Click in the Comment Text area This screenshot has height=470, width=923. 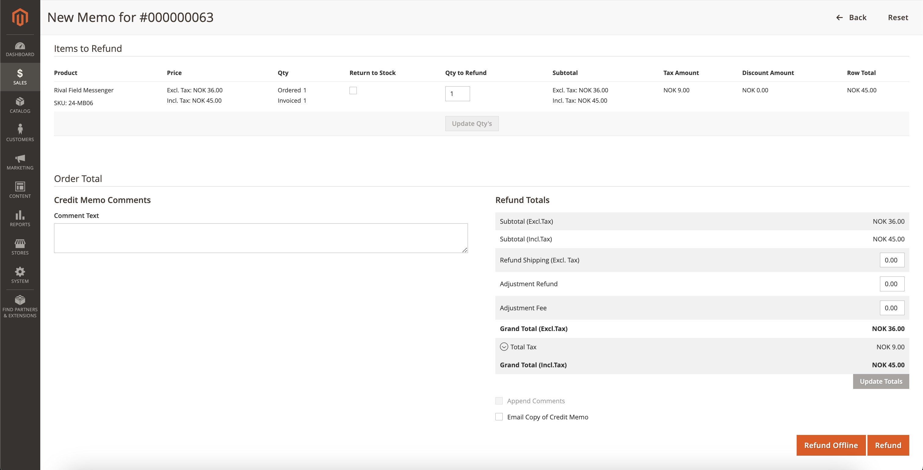click(x=261, y=238)
